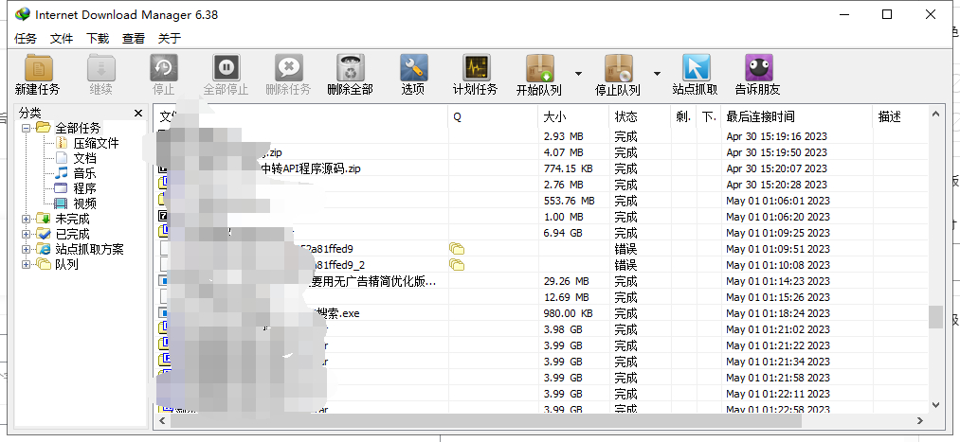Click the 6.94 GB size cell
Viewport: 960px width, 442px height.
[563, 233]
